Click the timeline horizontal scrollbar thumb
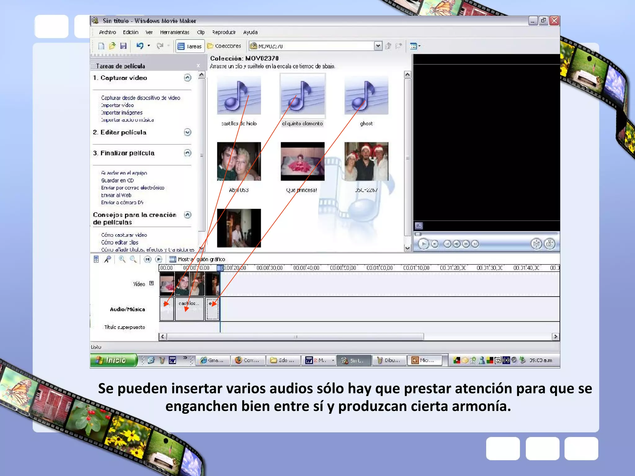This screenshot has height=476, width=635. tap(295, 337)
